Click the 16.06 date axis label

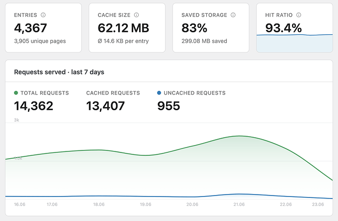tap(20, 204)
